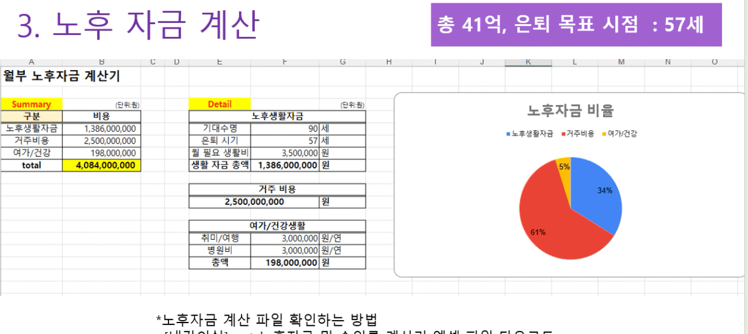Select the 생활 자금 총액 label cell
Viewport: 748px width, 334px height.
(x=220, y=165)
